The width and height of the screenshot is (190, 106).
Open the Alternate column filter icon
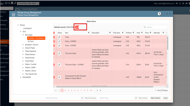(x=163, y=33)
